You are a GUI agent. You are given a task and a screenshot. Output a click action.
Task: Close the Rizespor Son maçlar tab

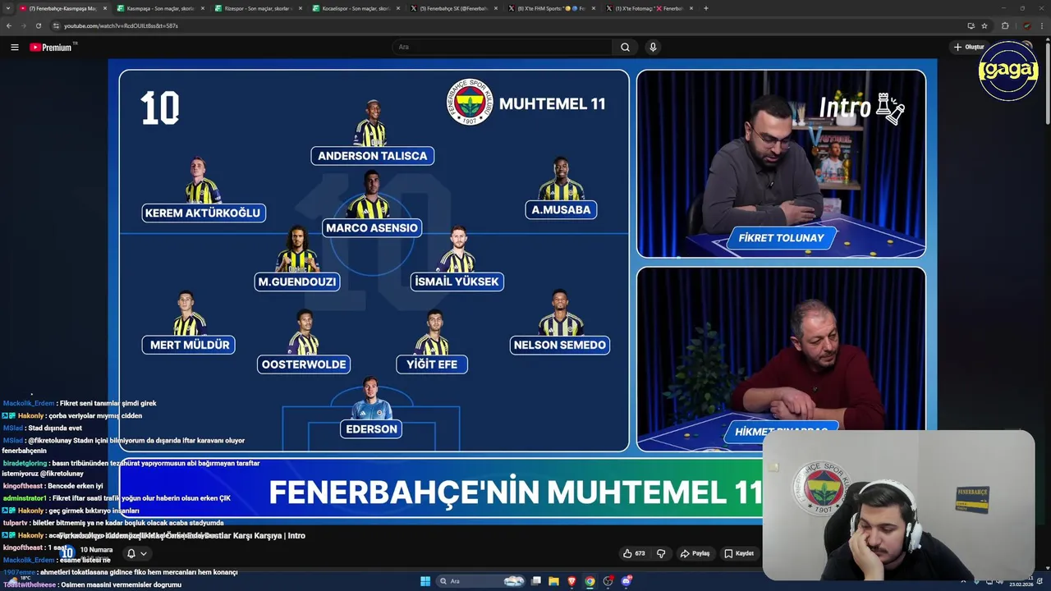[x=300, y=8]
